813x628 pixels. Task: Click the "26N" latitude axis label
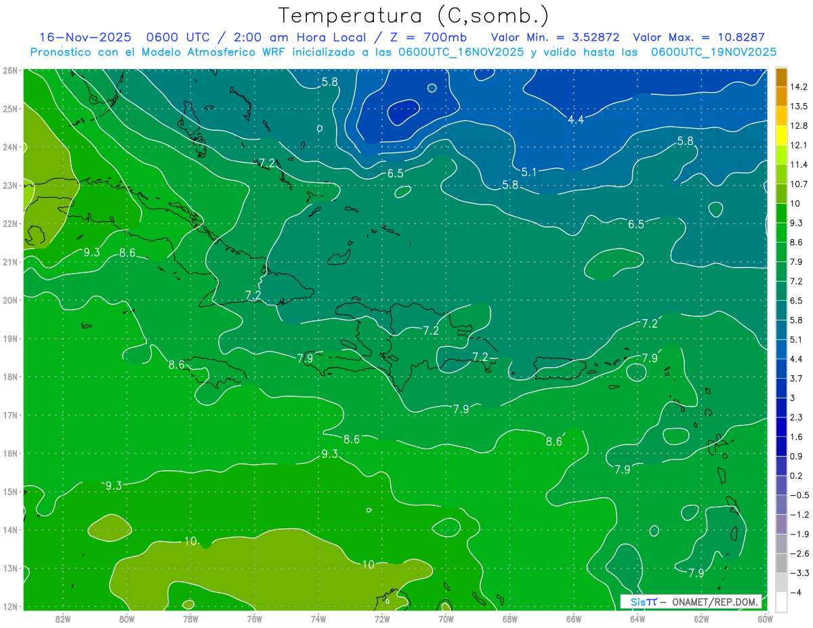[x=10, y=70]
